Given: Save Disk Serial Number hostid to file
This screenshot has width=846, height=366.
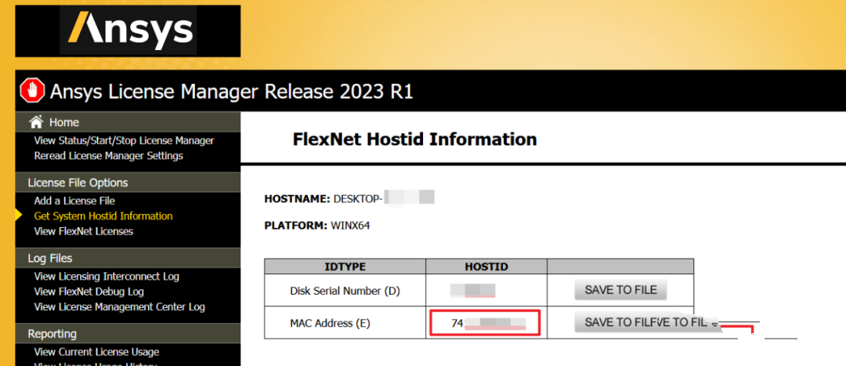Looking at the screenshot, I should tap(620, 290).
